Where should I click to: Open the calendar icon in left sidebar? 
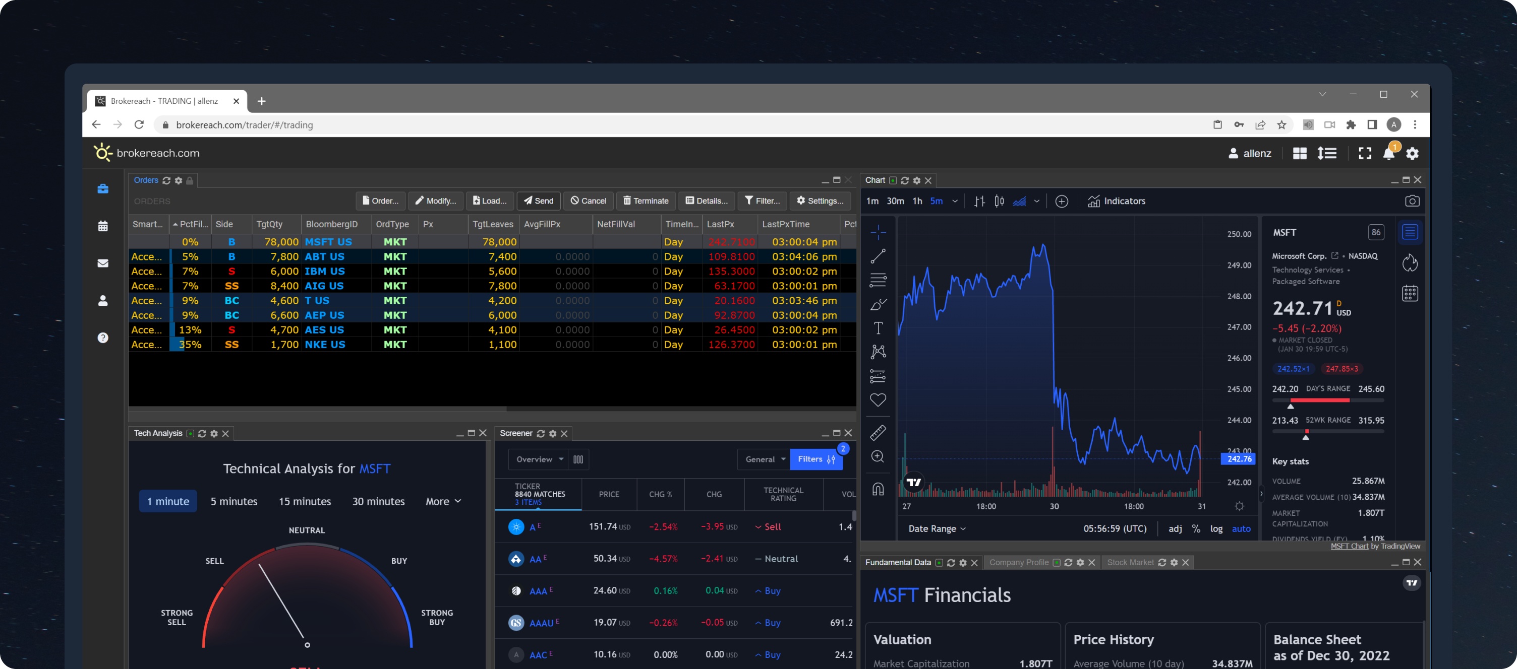coord(102,227)
